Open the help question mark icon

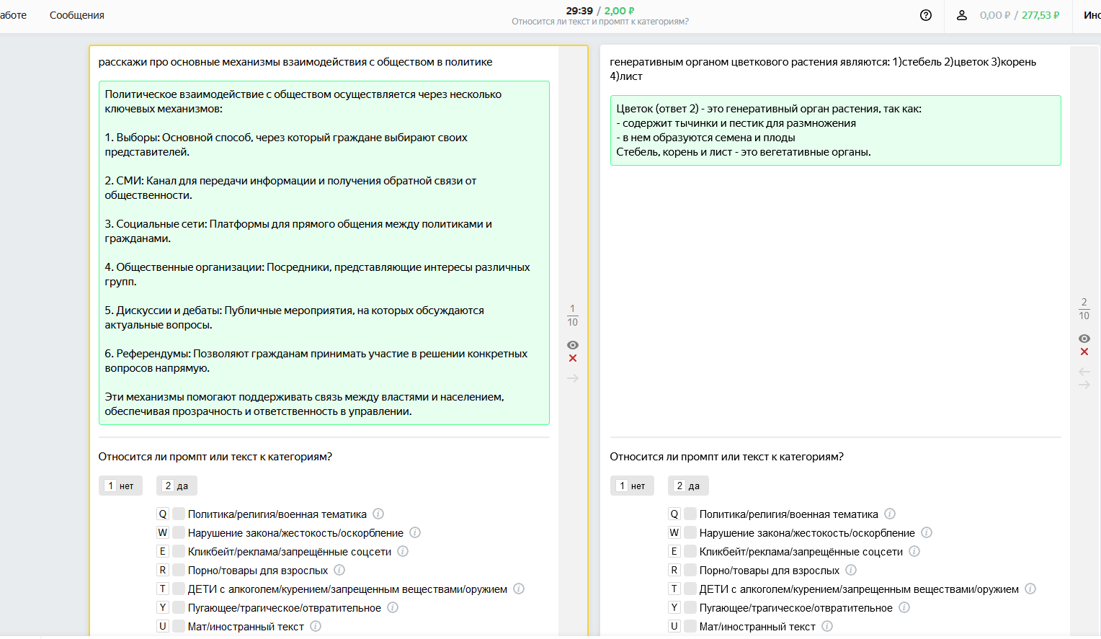[x=926, y=15]
